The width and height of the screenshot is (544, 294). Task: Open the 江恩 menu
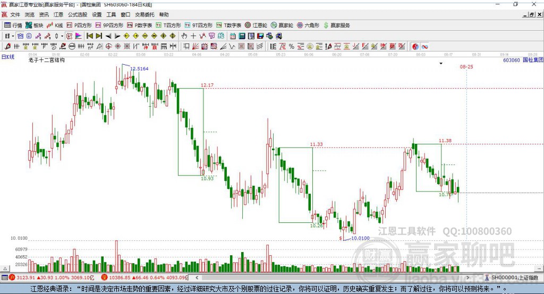point(58,14)
